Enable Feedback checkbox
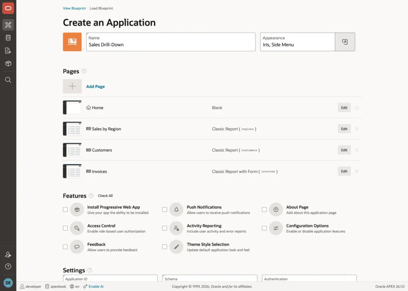This screenshot has height=291, width=408. [x=65, y=247]
